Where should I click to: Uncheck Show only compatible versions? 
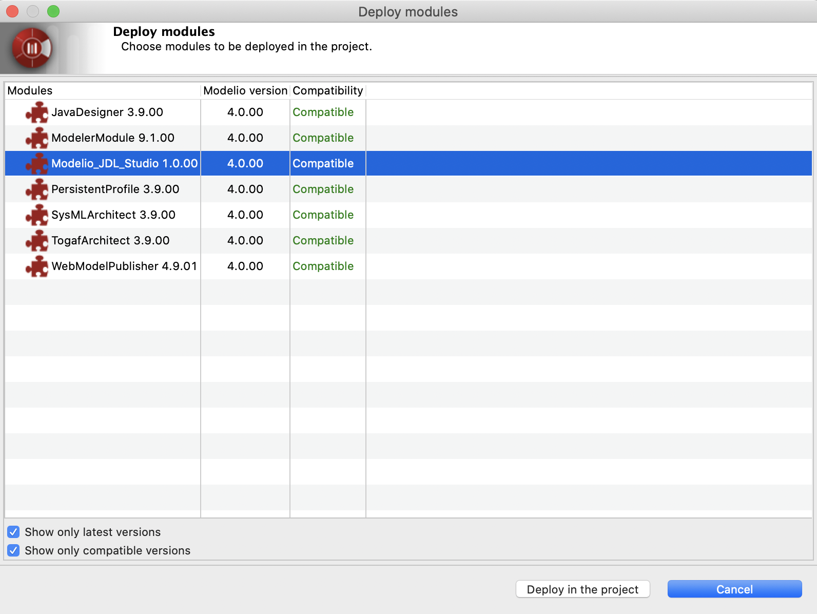[14, 550]
